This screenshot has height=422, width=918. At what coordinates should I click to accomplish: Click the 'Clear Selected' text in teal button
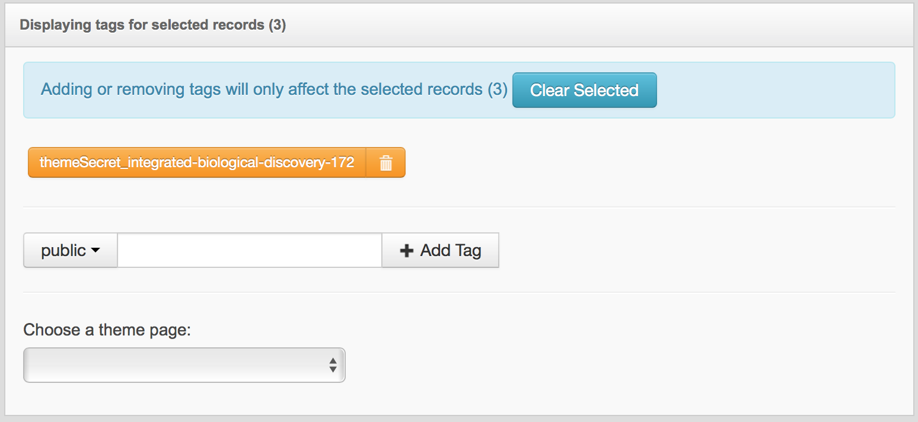584,90
